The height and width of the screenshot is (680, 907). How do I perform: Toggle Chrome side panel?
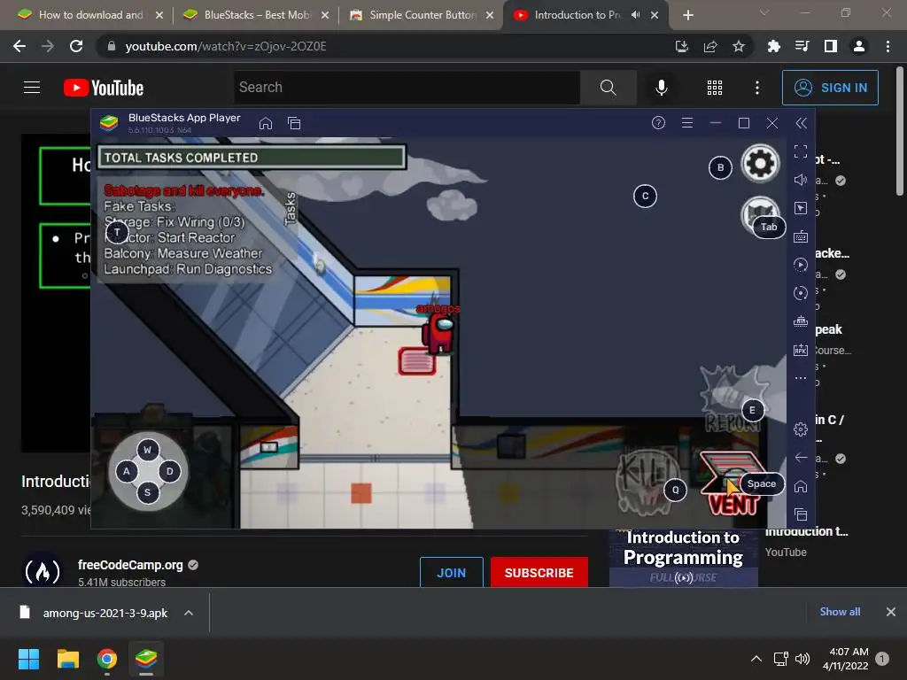[x=831, y=46]
